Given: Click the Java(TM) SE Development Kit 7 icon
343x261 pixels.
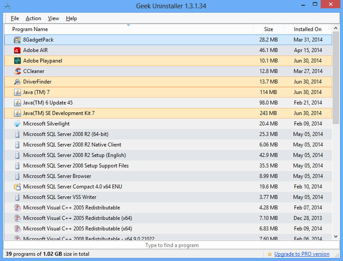Looking at the screenshot, I should (17, 113).
